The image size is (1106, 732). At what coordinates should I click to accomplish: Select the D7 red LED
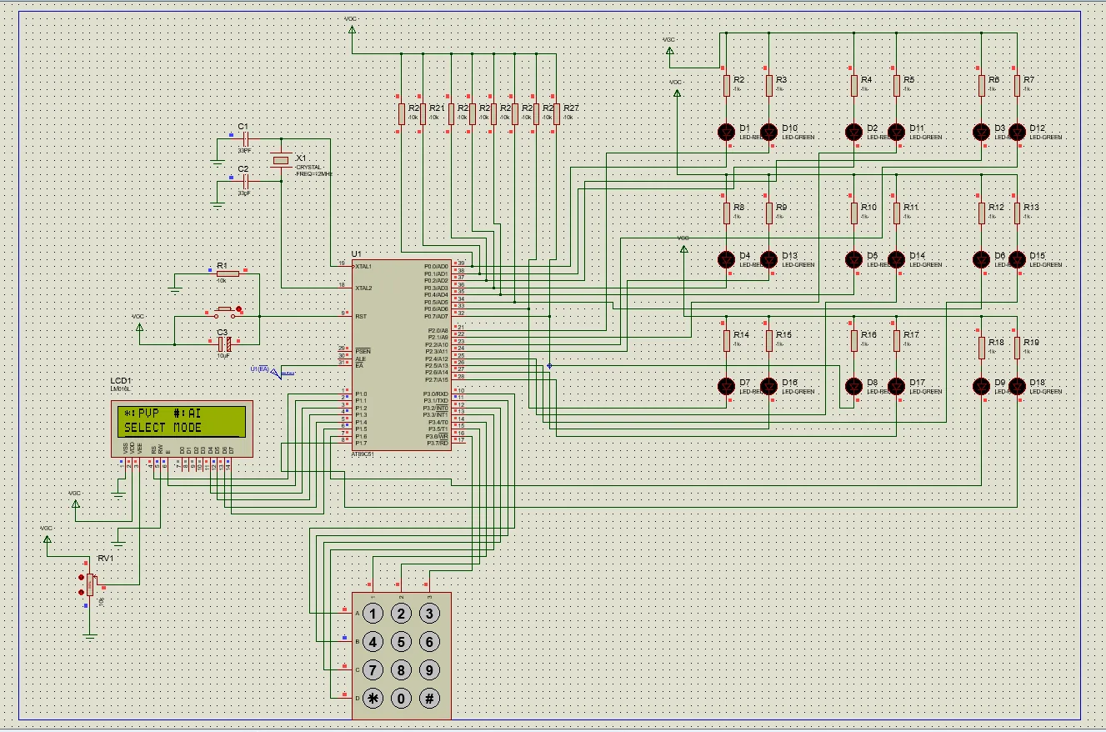pos(726,386)
